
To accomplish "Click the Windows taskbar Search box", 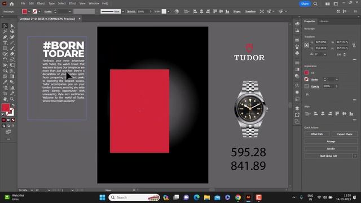I will point(134,197).
